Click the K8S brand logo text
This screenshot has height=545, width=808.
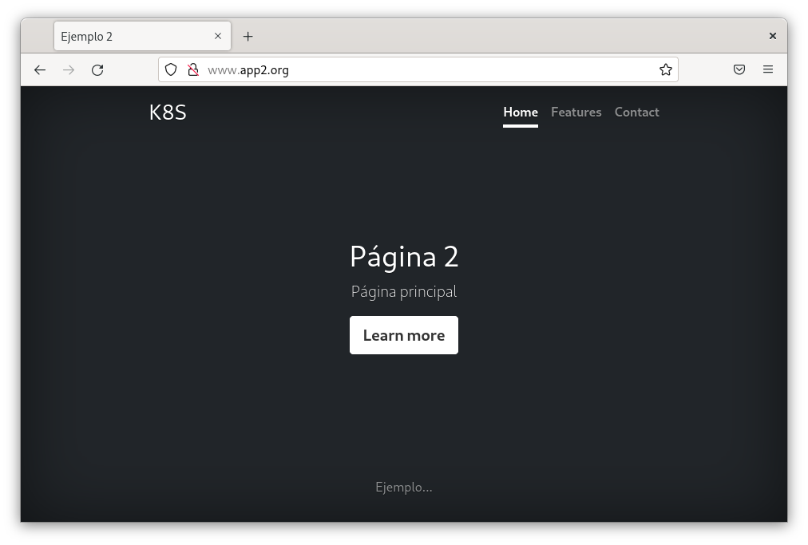click(x=168, y=113)
